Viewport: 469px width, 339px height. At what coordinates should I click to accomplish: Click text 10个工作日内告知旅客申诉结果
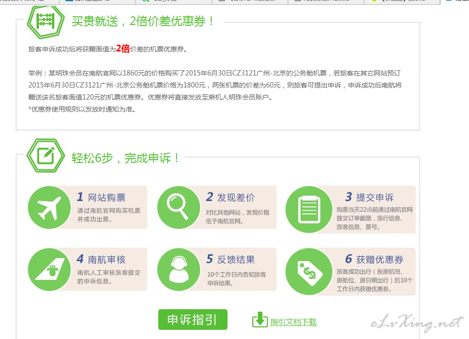237,279
